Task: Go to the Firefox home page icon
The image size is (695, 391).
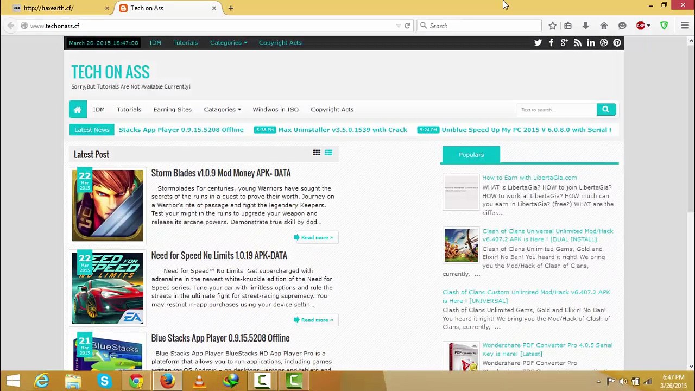Action: point(604,26)
